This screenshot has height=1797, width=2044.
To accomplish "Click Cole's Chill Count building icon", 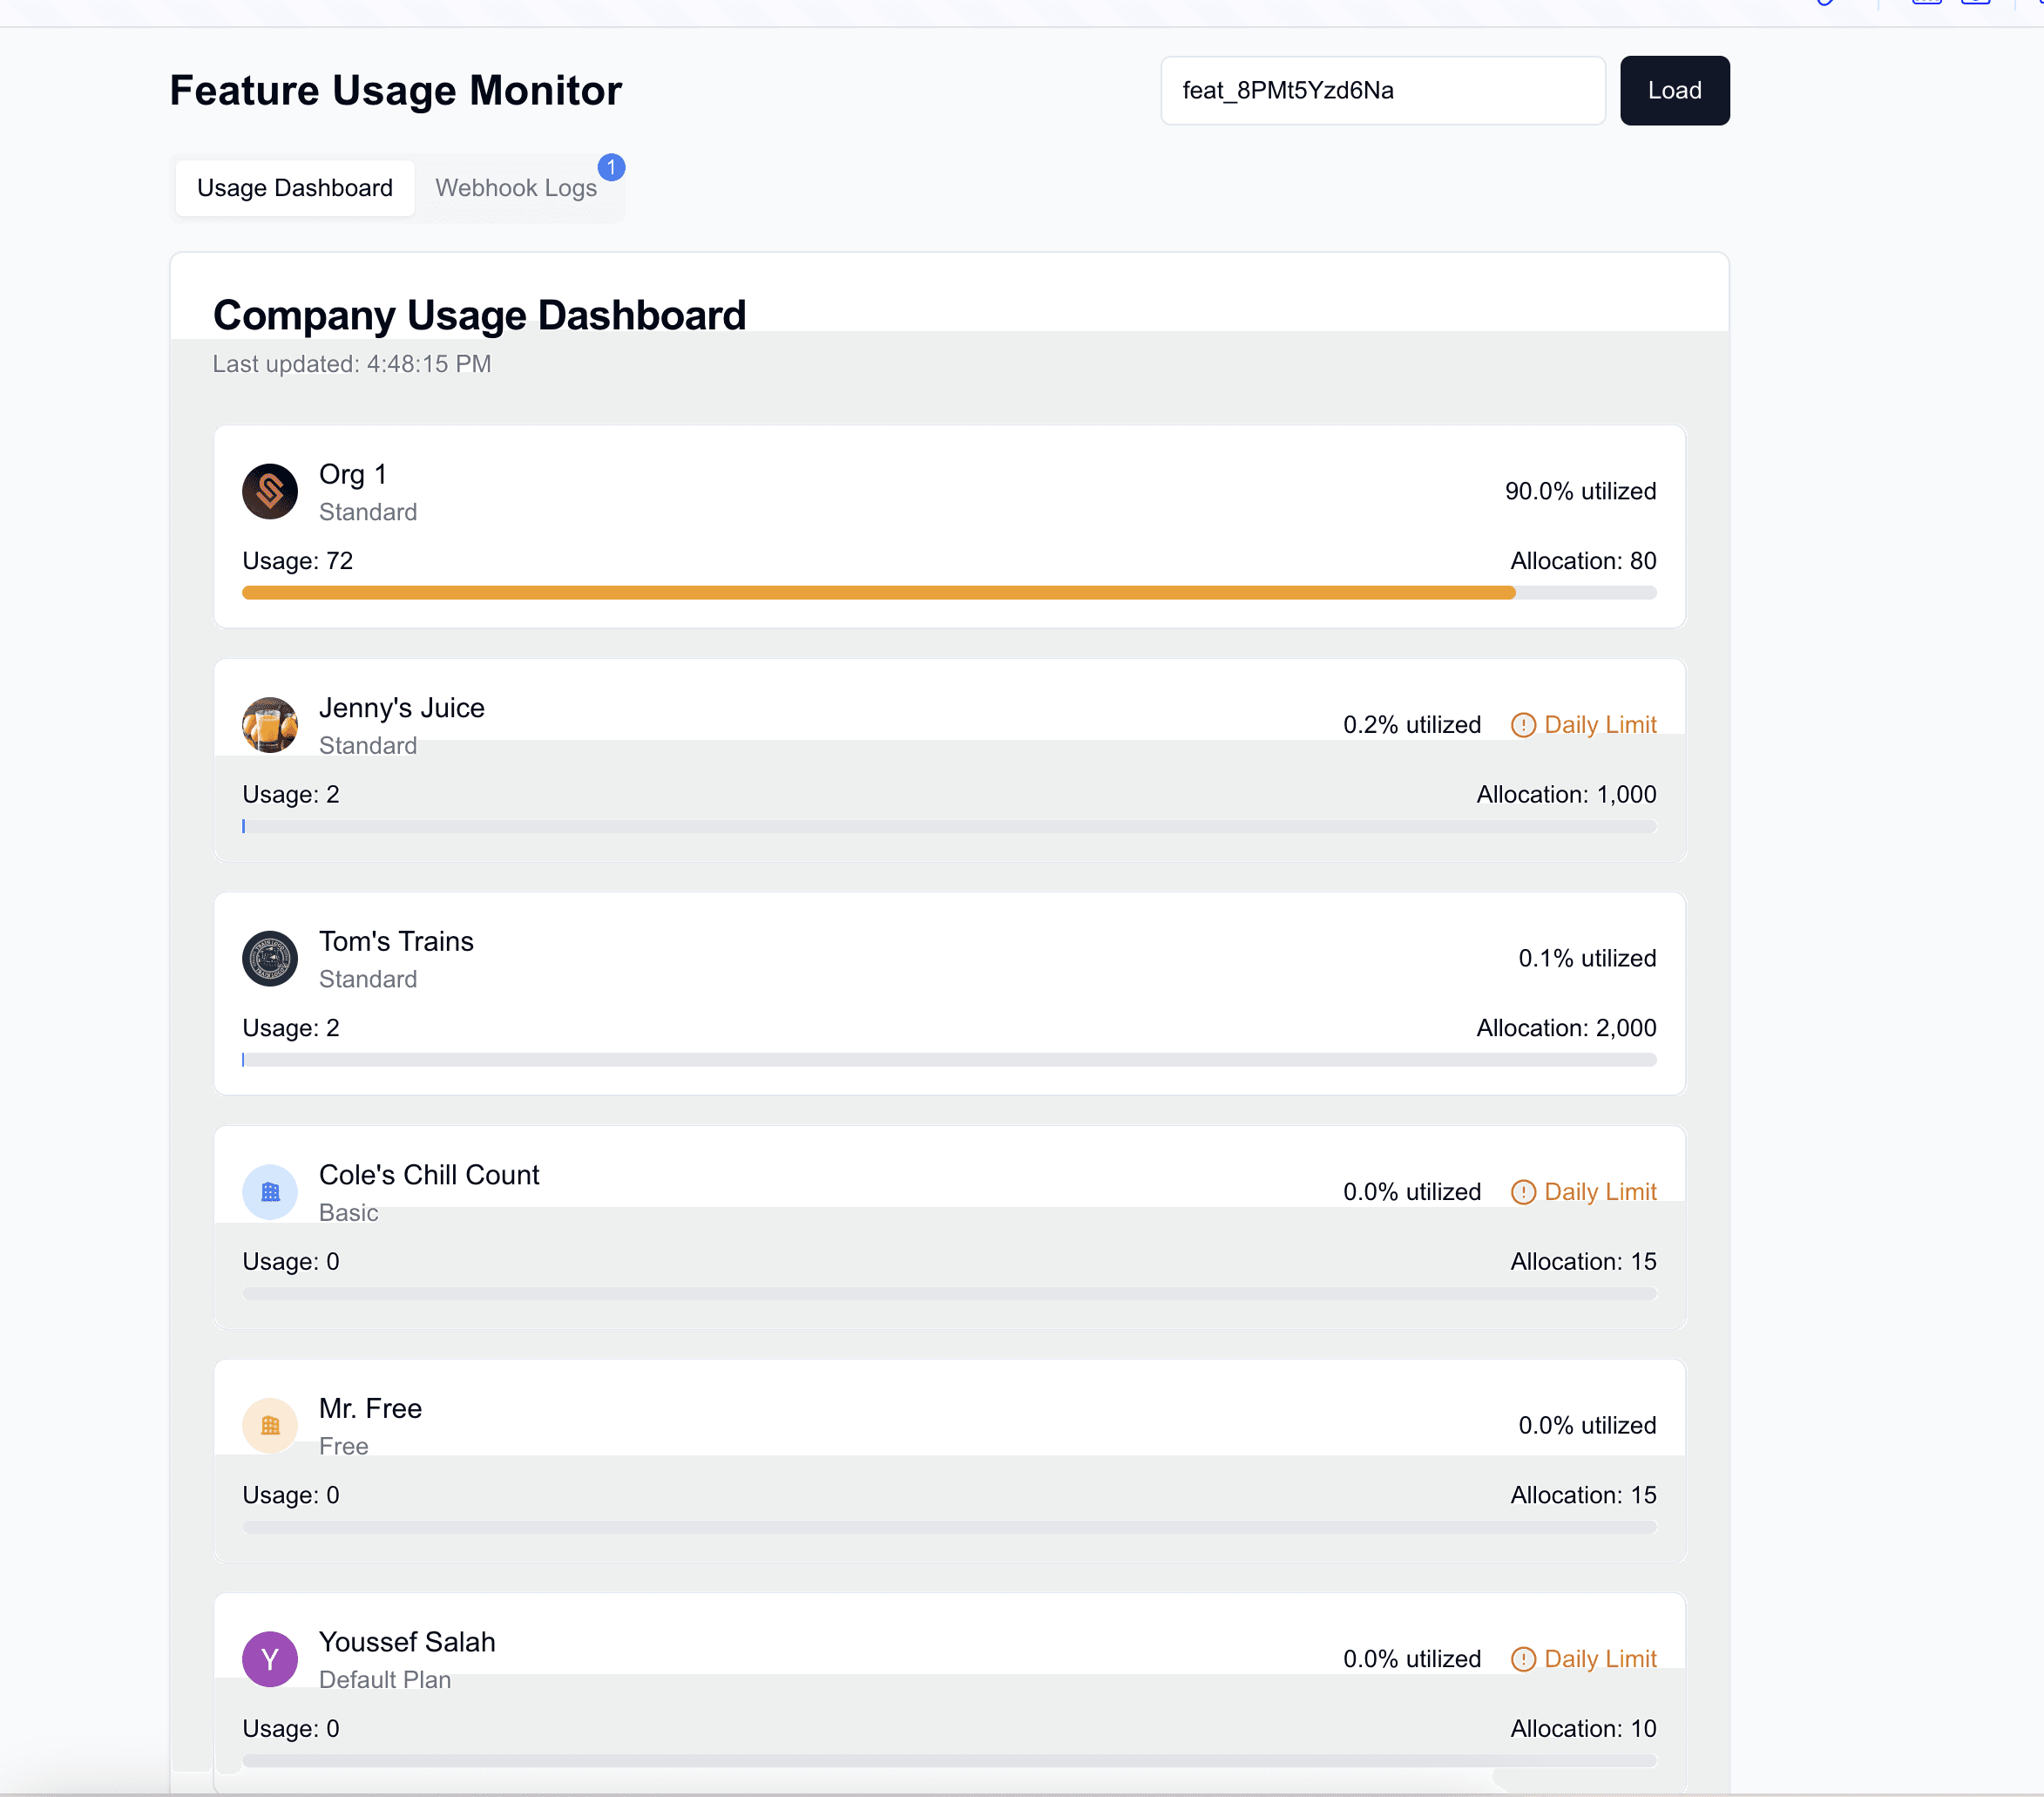I will click(269, 1192).
